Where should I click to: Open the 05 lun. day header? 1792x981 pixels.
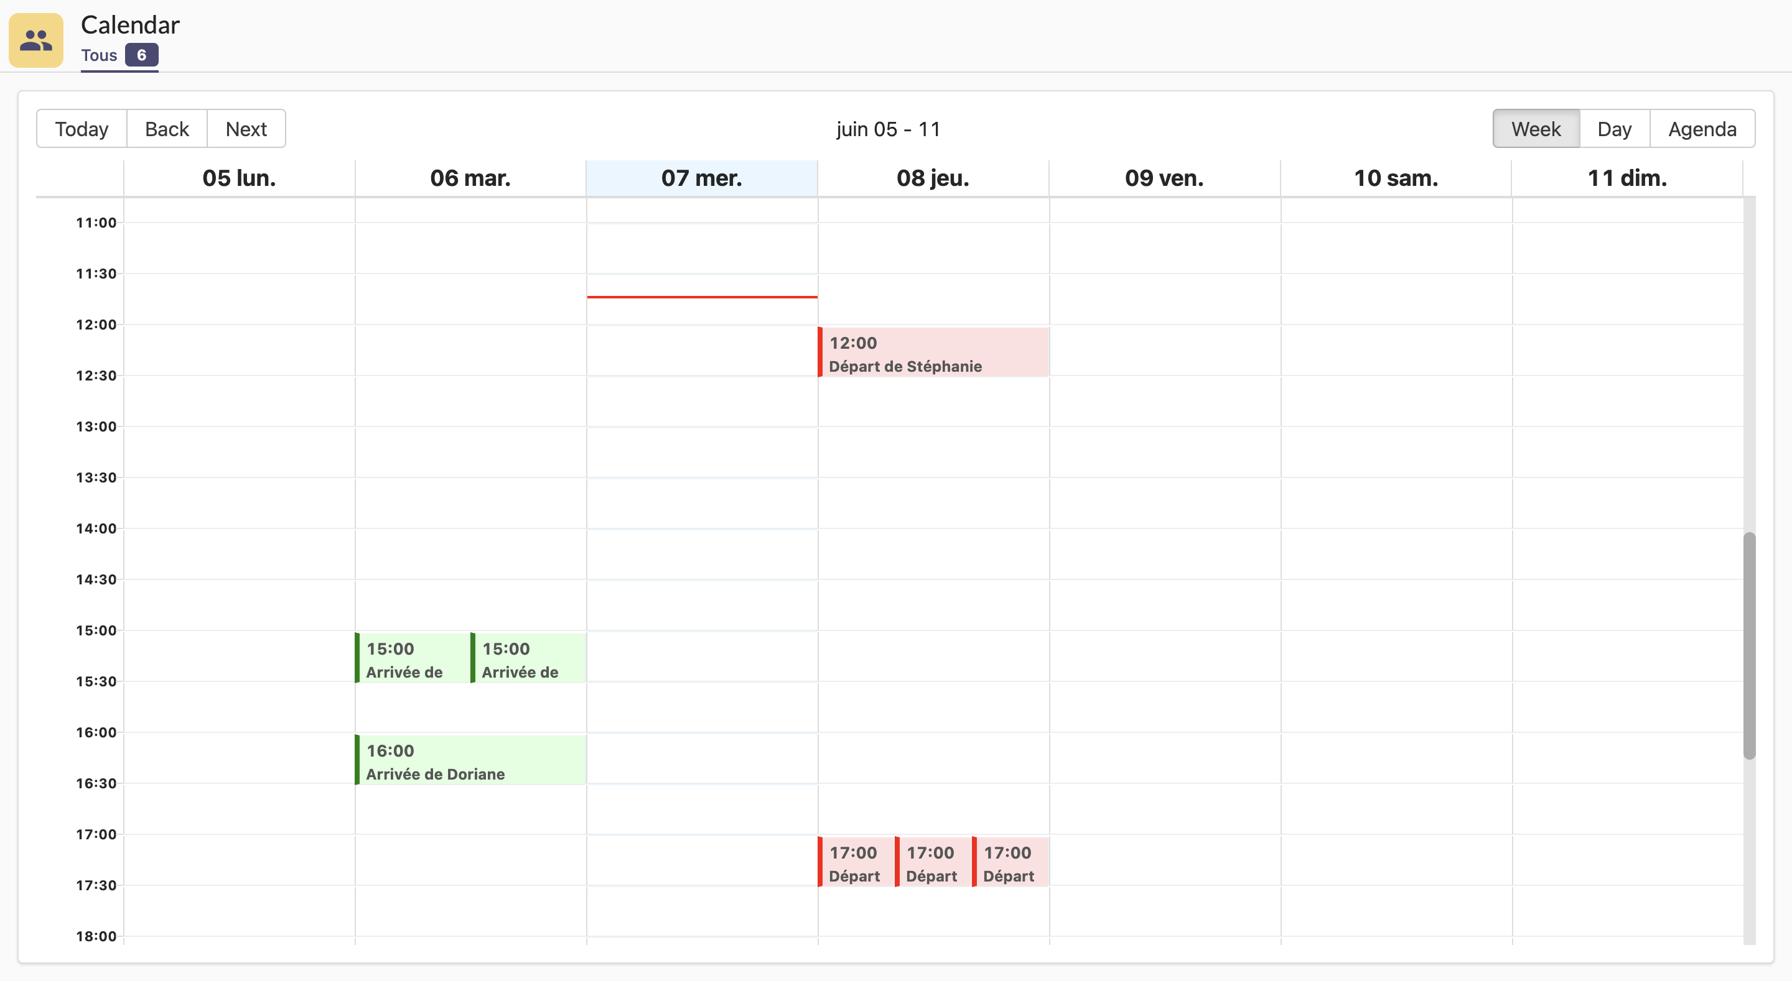pos(238,178)
